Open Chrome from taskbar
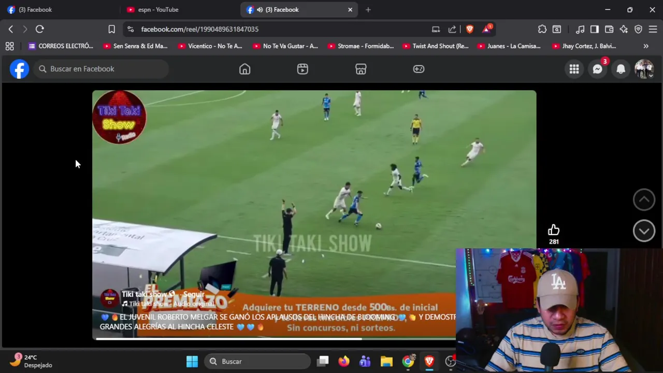Image resolution: width=663 pixels, height=373 pixels. pyautogui.click(x=408, y=362)
